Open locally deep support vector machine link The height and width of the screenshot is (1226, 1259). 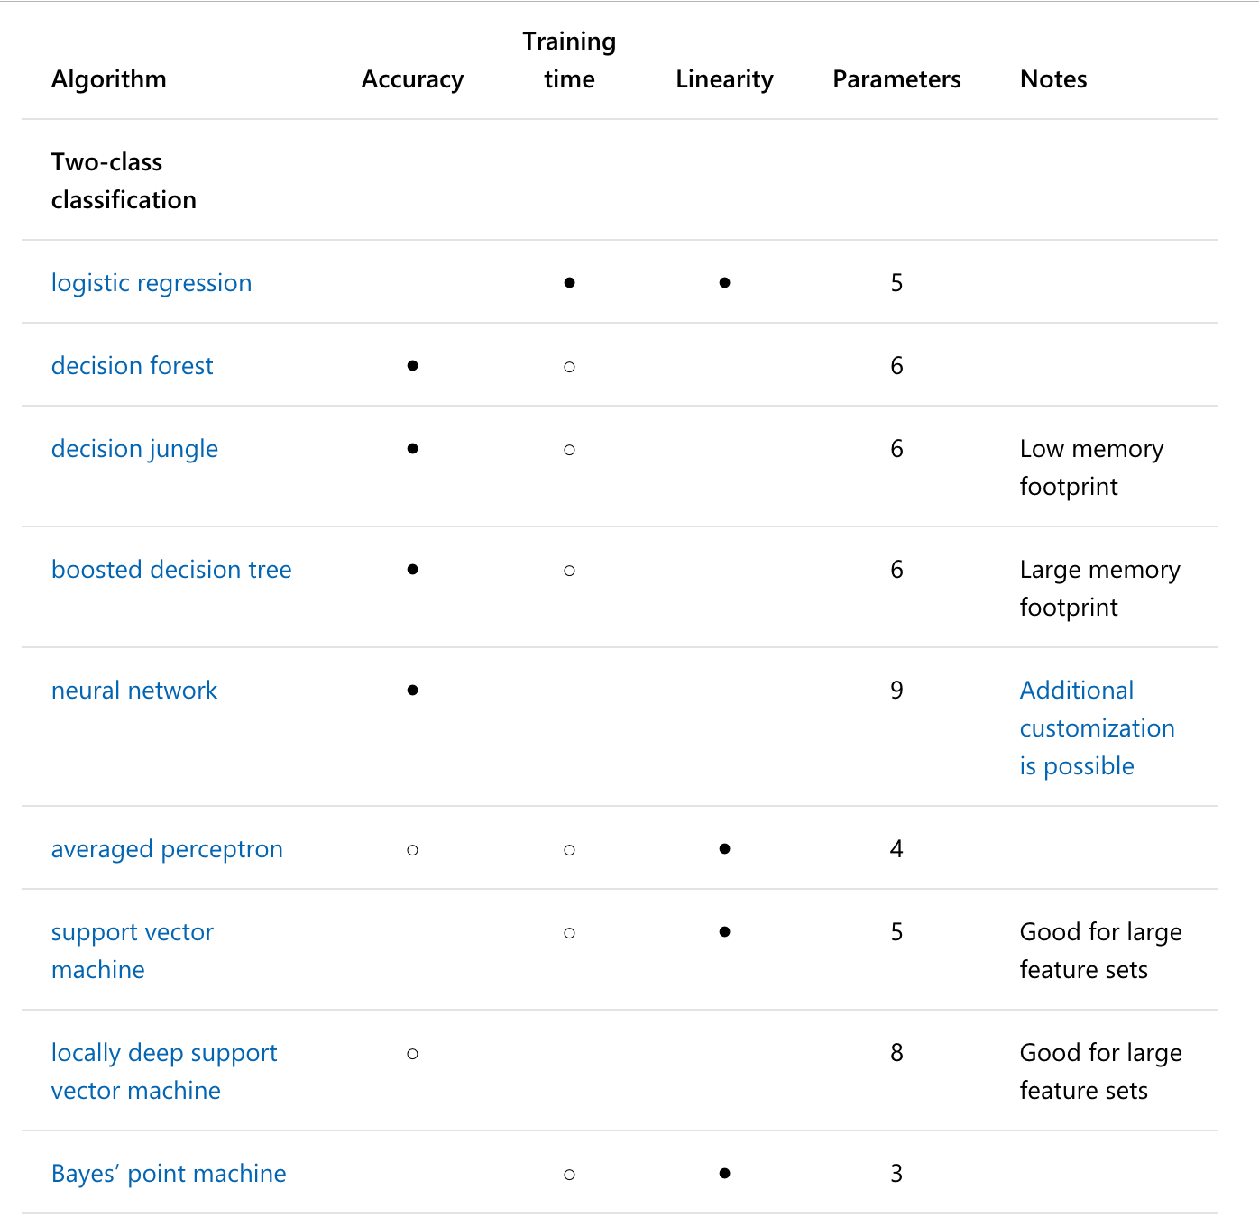pos(164,1072)
